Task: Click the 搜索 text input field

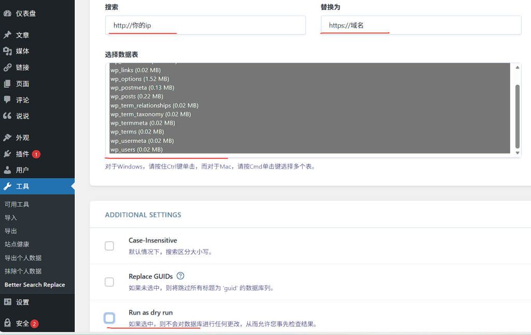Action: point(205,25)
